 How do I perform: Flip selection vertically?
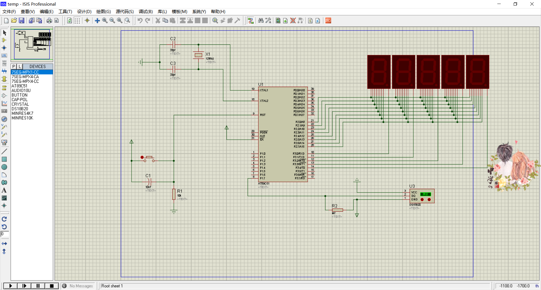tap(4, 251)
